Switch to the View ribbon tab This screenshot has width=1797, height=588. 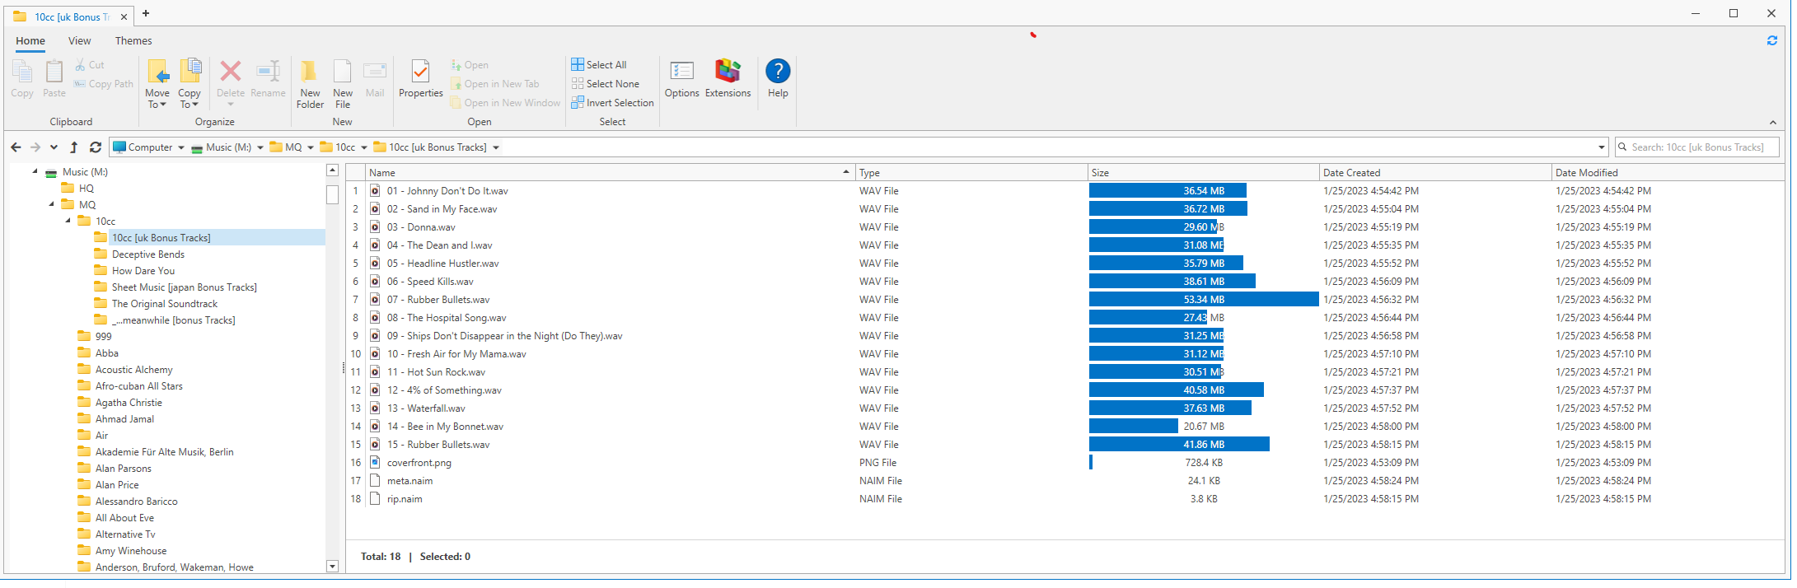79,41
